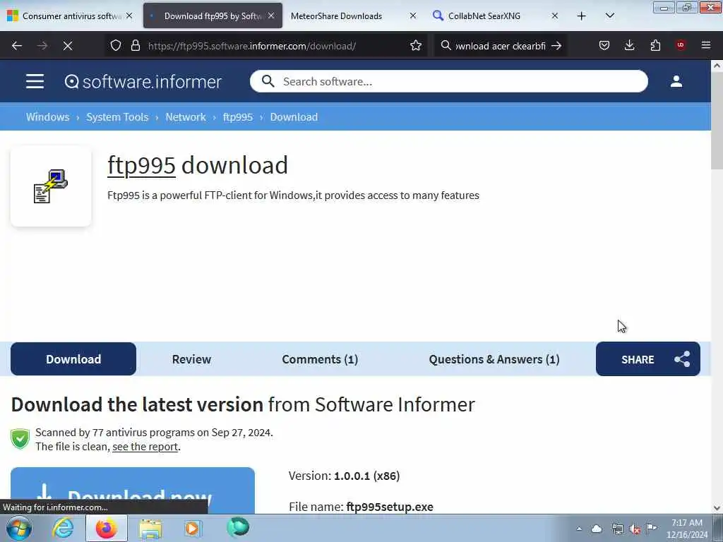Show hidden system tray icons

579,529
